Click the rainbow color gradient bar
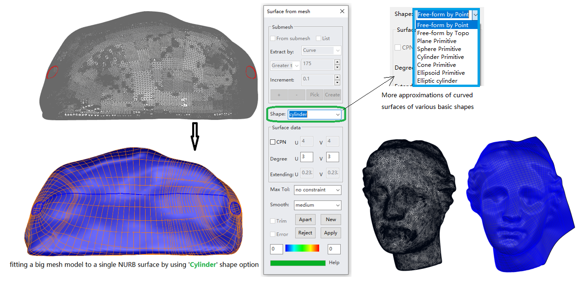This screenshot has height=281, width=583. pyautogui.click(x=302, y=248)
